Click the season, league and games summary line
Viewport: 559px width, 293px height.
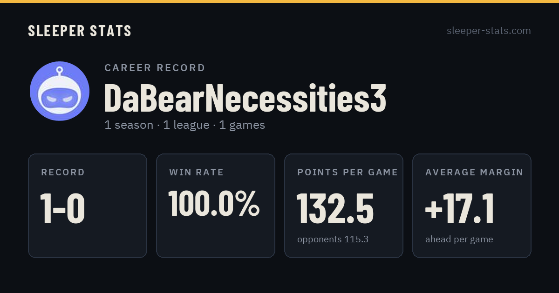click(x=184, y=125)
